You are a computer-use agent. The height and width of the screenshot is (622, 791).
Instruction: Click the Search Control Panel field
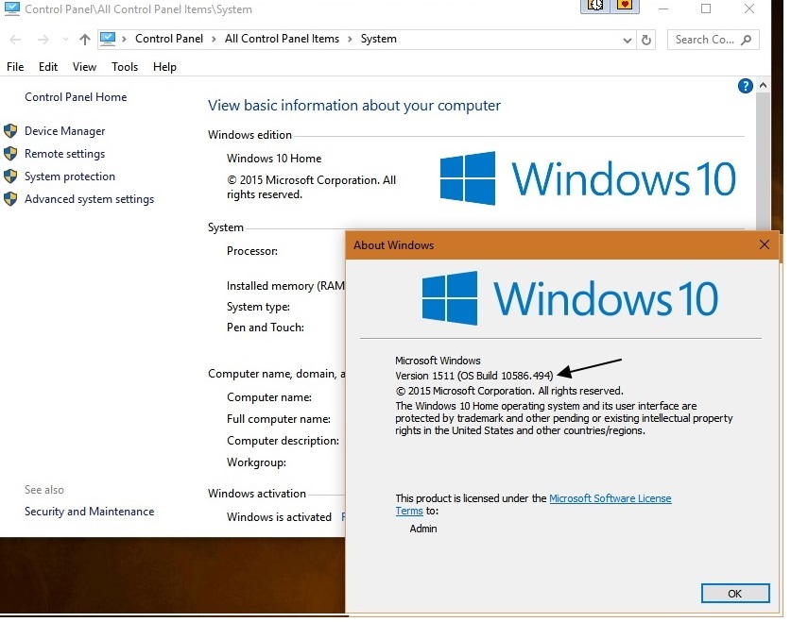(714, 40)
